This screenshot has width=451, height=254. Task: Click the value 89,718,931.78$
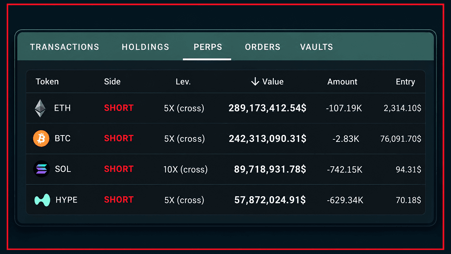click(x=270, y=169)
